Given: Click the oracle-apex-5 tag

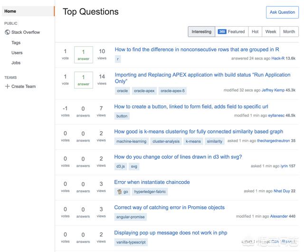Looking at the screenshot, I should click(172, 91).
